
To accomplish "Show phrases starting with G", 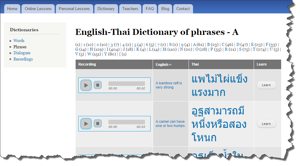I will click(x=77, y=49).
